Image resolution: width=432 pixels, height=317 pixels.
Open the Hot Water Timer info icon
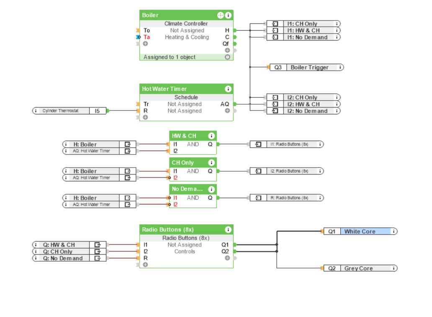point(228,89)
